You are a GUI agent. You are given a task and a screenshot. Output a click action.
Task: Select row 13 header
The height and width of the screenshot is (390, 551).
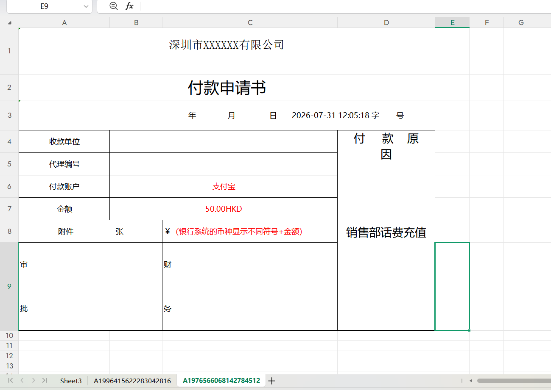pos(9,366)
